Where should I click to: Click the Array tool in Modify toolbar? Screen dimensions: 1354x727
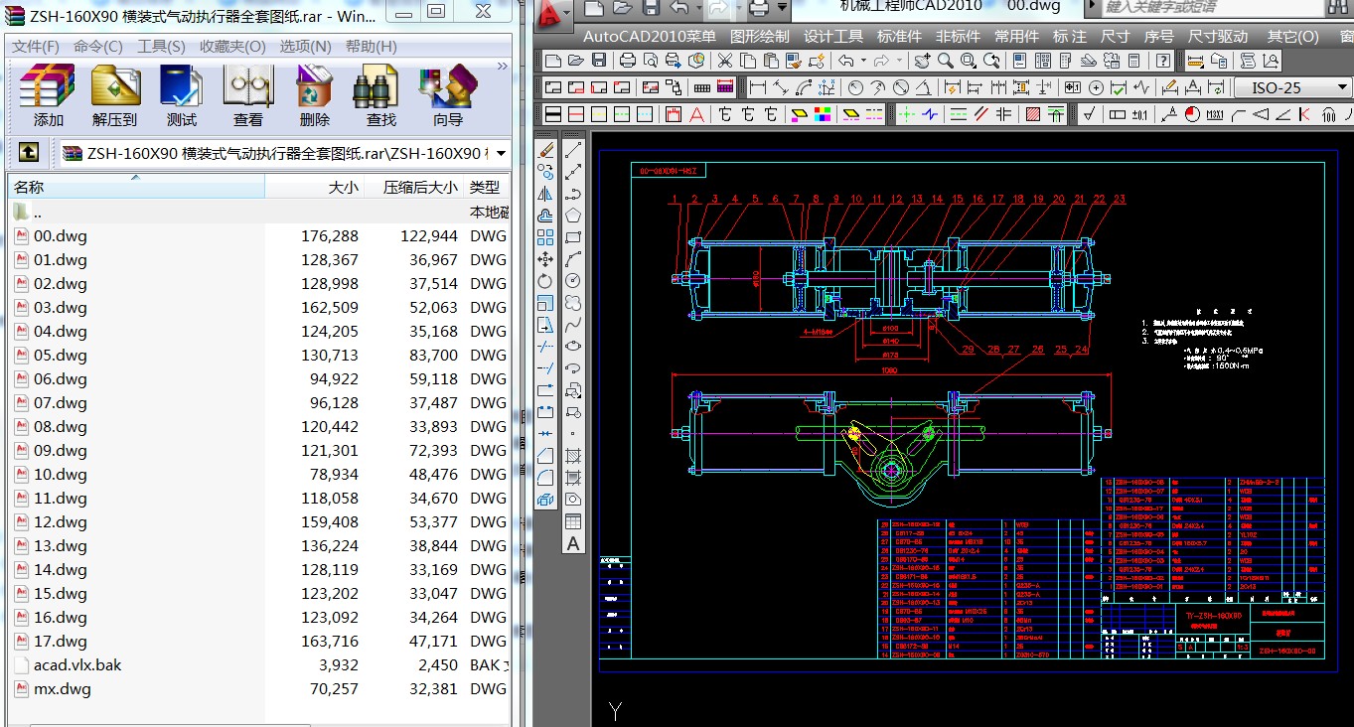point(545,237)
